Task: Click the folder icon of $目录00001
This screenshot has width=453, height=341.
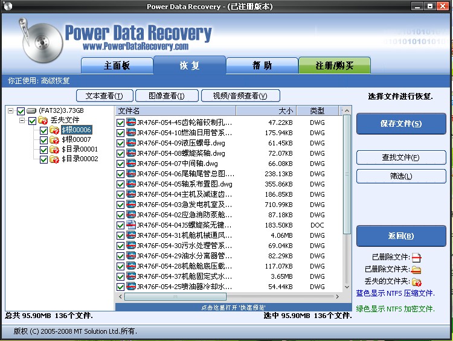Action: 54,149
